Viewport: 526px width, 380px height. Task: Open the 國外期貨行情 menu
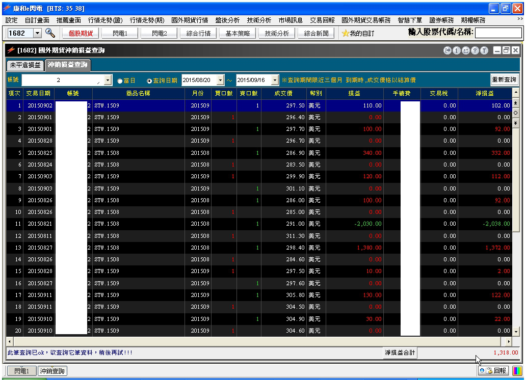(190, 20)
